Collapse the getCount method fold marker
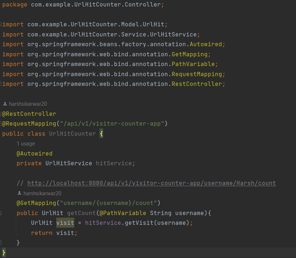Screen dimensions: 296x258 (x=1, y=213)
